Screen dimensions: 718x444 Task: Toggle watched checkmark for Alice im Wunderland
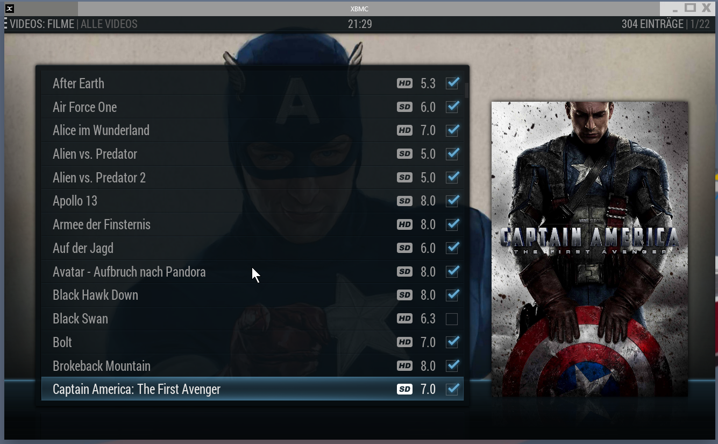(x=452, y=130)
